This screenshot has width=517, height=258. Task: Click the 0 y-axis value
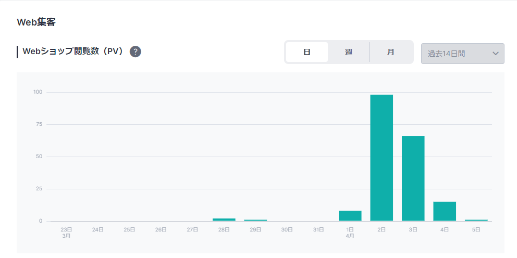(41, 221)
